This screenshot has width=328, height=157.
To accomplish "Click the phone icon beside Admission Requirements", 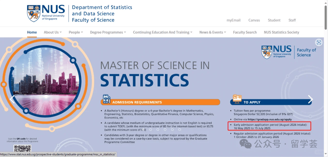I will coord(107,99).
